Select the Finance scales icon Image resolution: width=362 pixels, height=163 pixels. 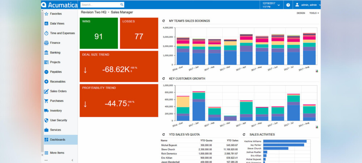pyautogui.click(x=46, y=43)
